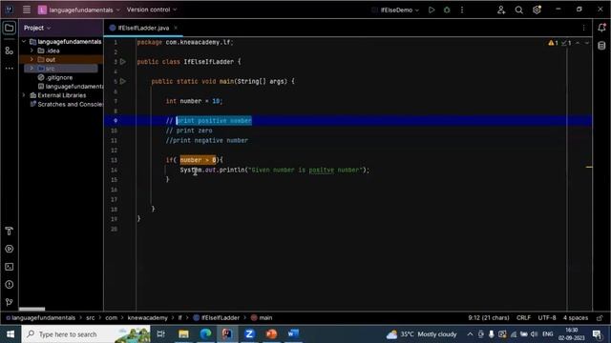Open Terminal tool window

click(9, 267)
